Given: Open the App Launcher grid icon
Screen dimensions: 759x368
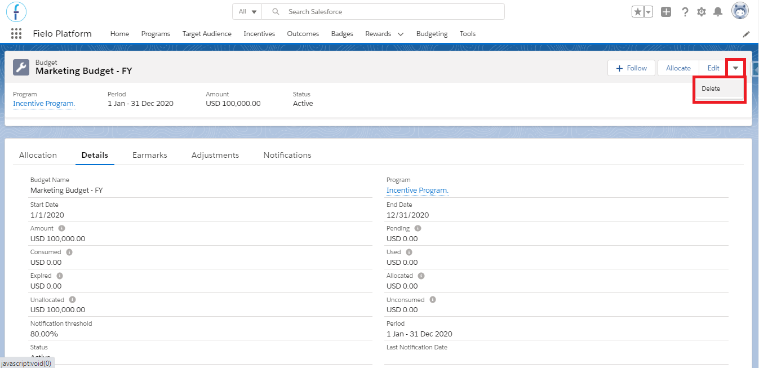Looking at the screenshot, I should 16,34.
